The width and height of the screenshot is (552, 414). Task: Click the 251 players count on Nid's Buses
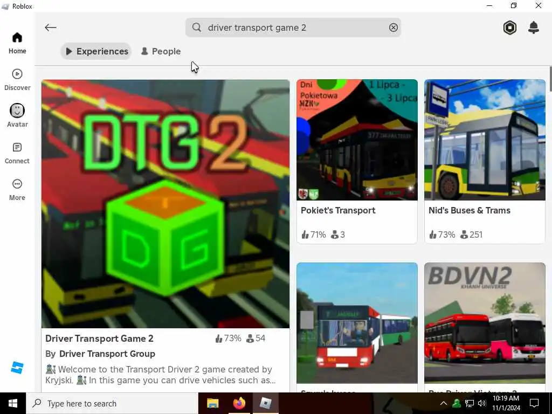coord(471,234)
